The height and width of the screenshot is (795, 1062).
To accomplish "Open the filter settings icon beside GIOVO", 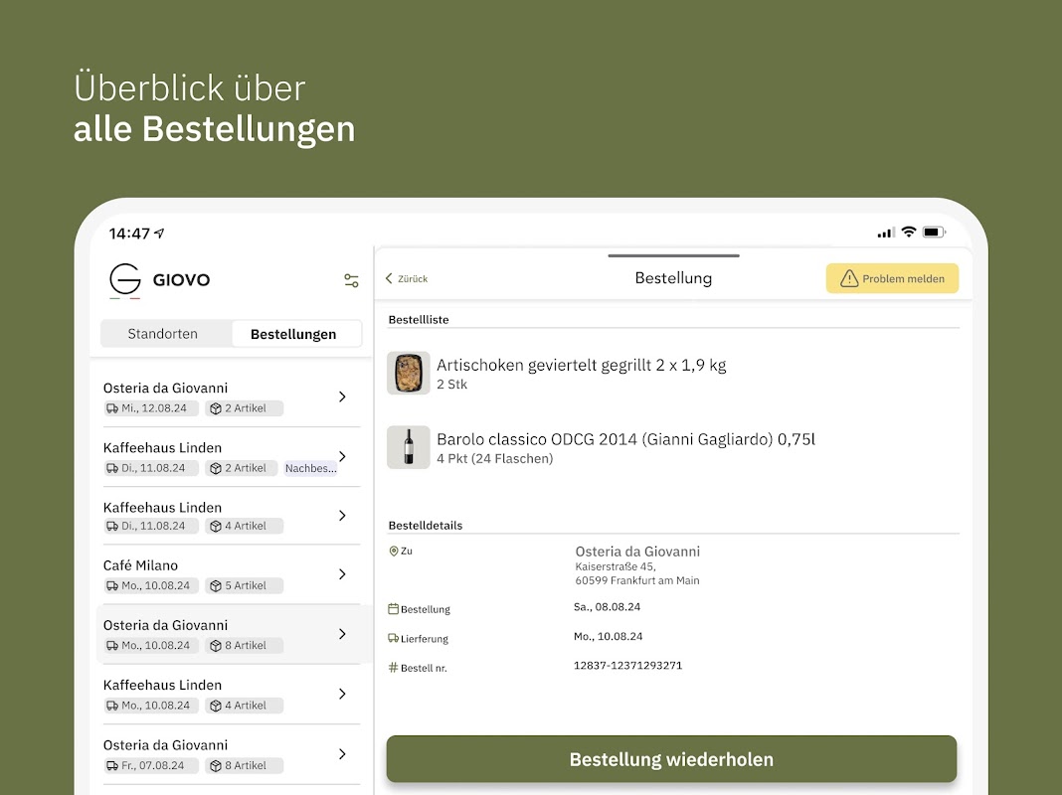I will pos(351,280).
